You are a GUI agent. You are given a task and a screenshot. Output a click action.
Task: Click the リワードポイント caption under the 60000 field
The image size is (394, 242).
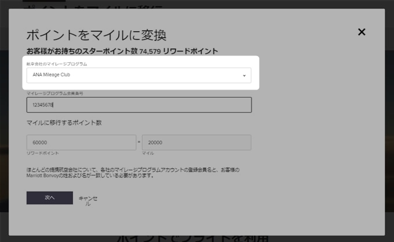(43, 153)
